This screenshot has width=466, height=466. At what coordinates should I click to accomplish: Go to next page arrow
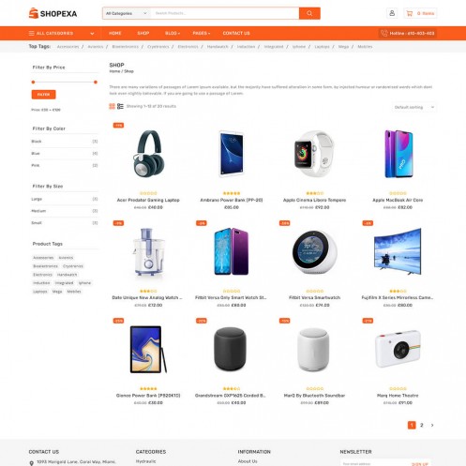(x=432, y=425)
